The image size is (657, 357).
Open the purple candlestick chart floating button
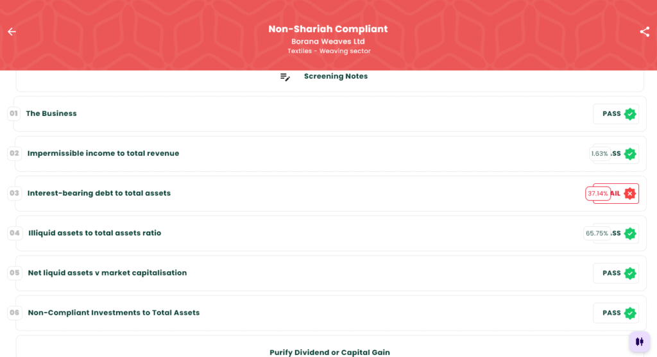[640, 342]
